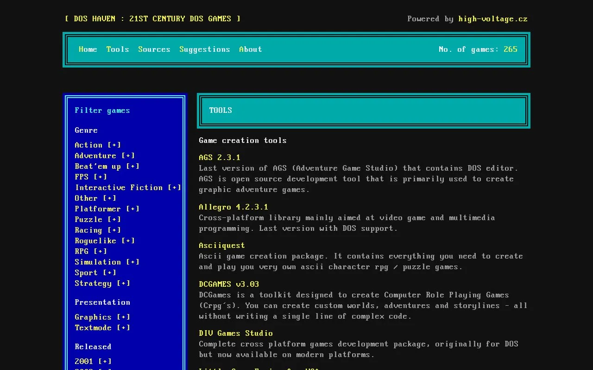Image resolution: width=593 pixels, height=370 pixels.
Task: Filter by Puzzle genre link
Action: [88, 219]
